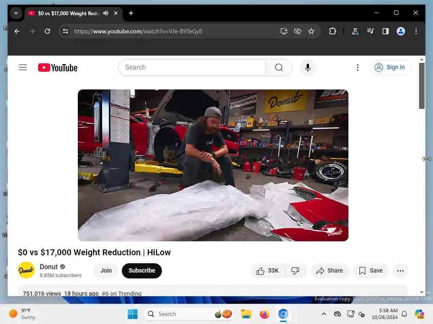Open the Chrome Labs flask icon

[355, 31]
